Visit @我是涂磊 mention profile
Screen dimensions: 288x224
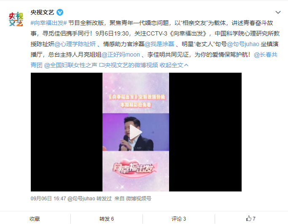159,44
